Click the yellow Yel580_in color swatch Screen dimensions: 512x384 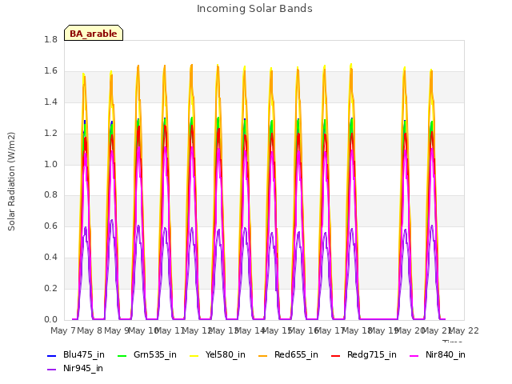click(194, 355)
